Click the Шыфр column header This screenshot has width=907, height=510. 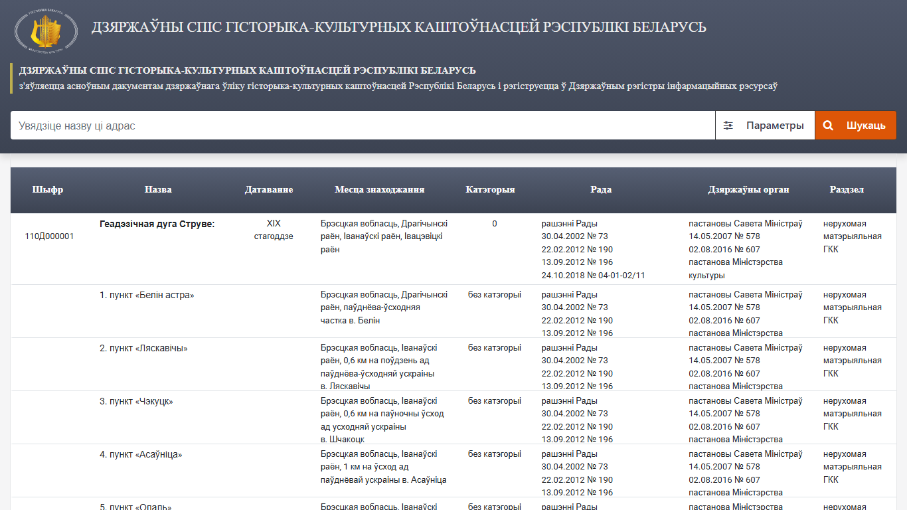(48, 189)
